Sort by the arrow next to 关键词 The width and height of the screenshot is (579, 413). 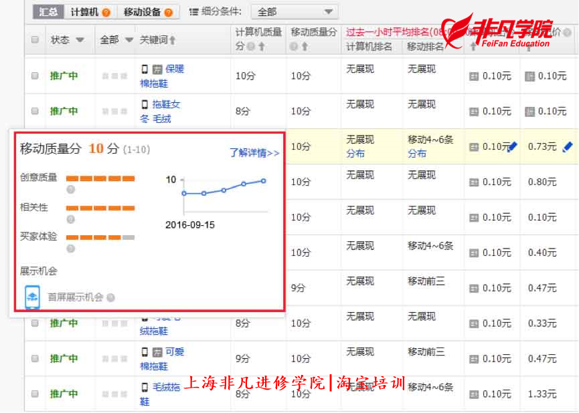pyautogui.click(x=173, y=40)
